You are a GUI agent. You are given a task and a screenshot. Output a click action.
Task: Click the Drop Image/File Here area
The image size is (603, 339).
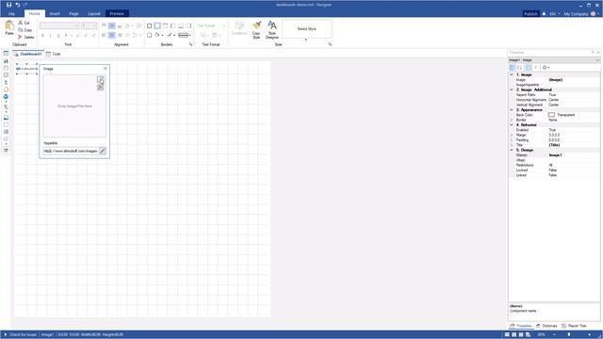tap(74, 106)
